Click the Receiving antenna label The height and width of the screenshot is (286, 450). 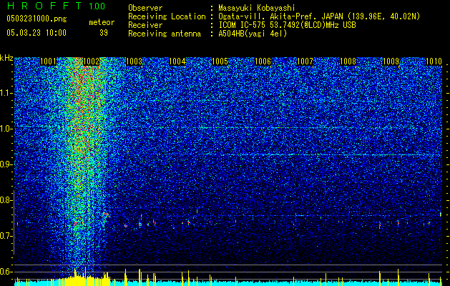[165, 34]
